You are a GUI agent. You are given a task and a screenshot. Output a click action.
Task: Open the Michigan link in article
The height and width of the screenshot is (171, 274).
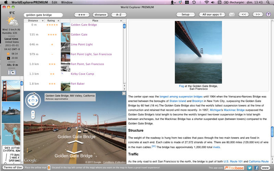(x=215, y=110)
